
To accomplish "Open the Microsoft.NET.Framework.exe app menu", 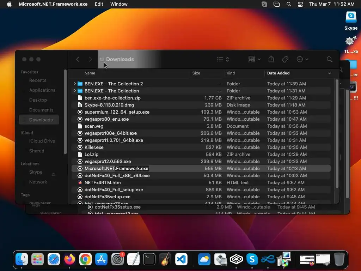I will point(53,4).
